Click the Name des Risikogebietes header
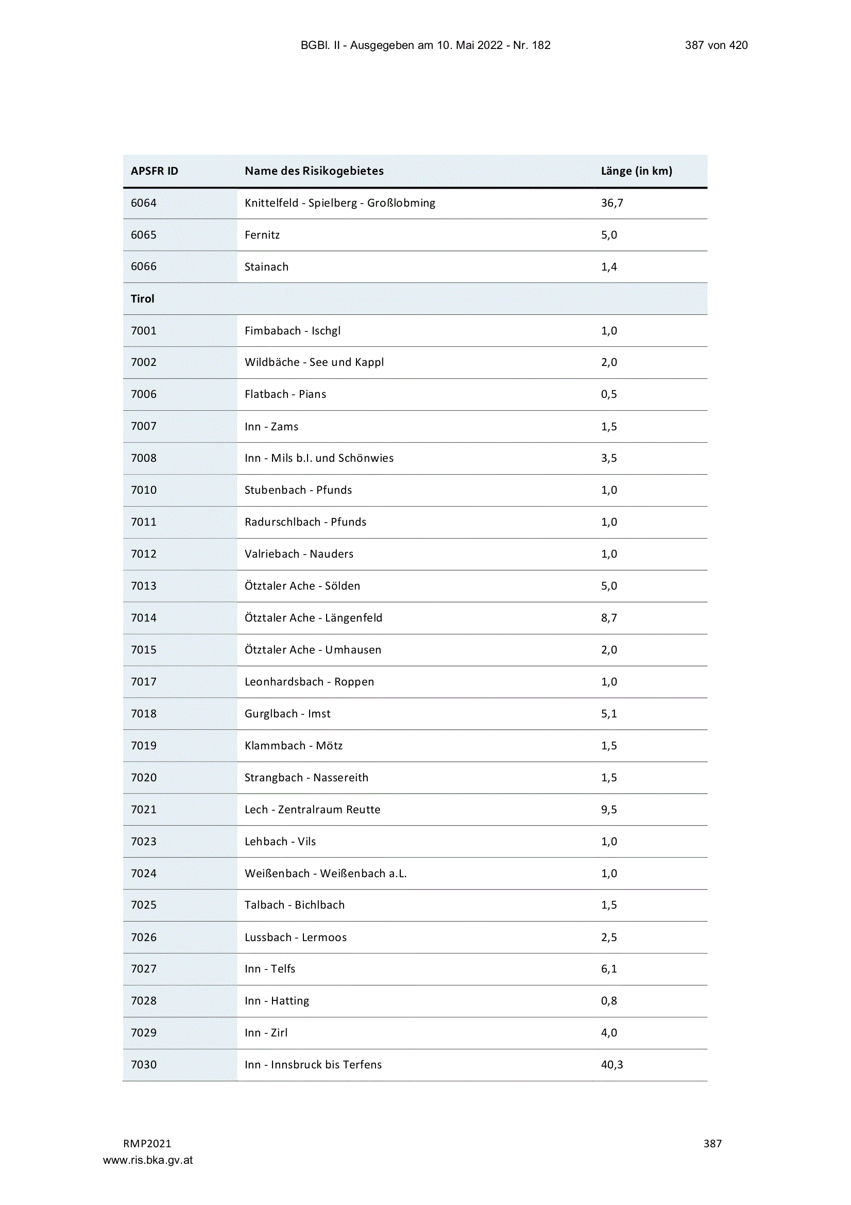This screenshot has height=1205, width=851. click(314, 171)
